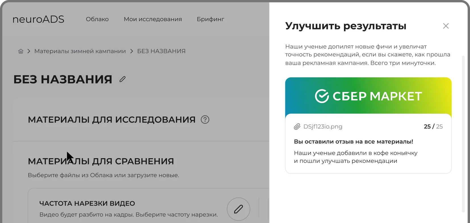This screenshot has width=470, height=223.
Task: Click the first breadcrumb chevron separator
Action: pyautogui.click(x=29, y=51)
